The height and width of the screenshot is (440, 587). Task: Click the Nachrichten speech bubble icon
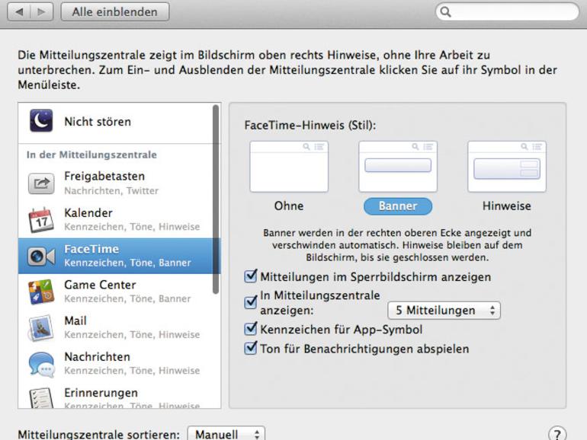pyautogui.click(x=41, y=364)
